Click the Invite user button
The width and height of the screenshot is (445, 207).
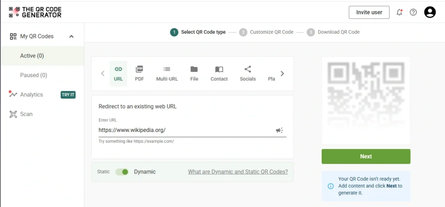(369, 12)
